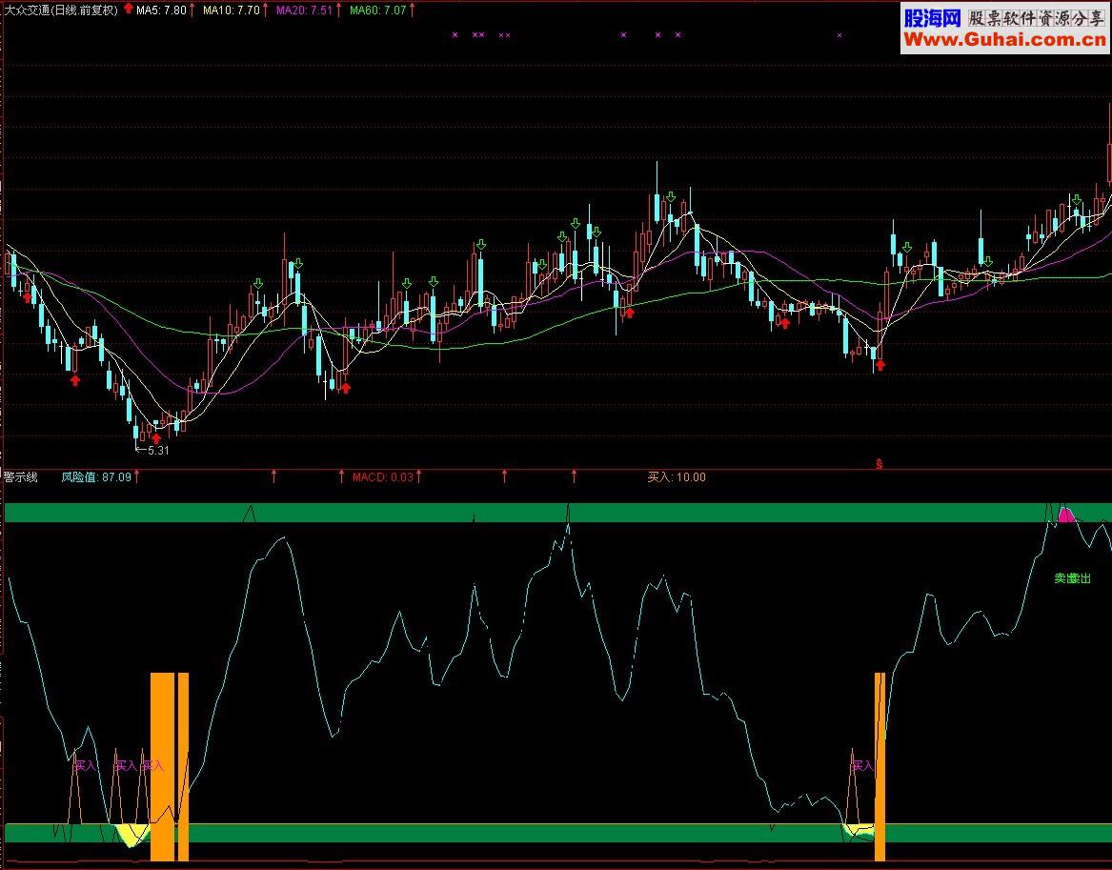The image size is (1112, 870).
Task: Click the red $ marker below the chart
Action: (879, 464)
